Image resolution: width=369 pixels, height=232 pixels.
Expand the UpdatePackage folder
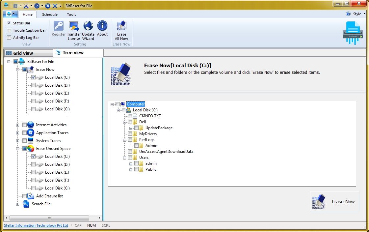pos(131,128)
